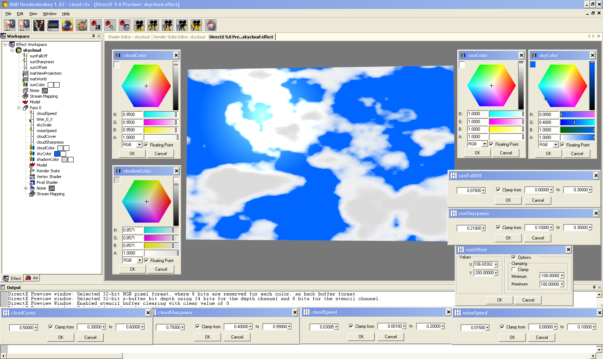Image resolution: width=603 pixels, height=359 pixels.
Task: Click the effect tree toolbar icon
Action: tap(39, 25)
